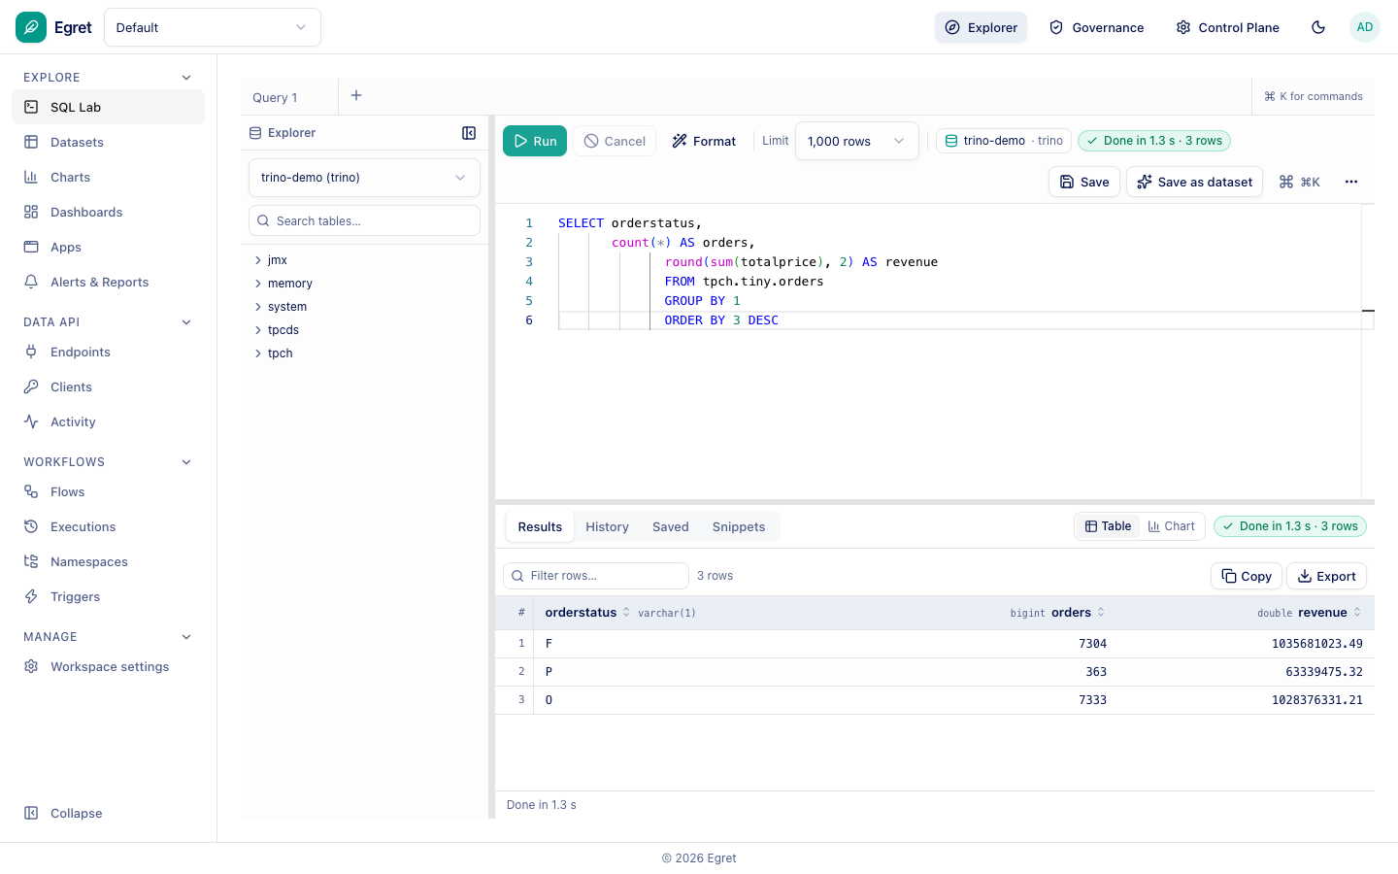Open SQL Lab in sidebar
This screenshot has width=1398, height=874.
[x=108, y=107]
